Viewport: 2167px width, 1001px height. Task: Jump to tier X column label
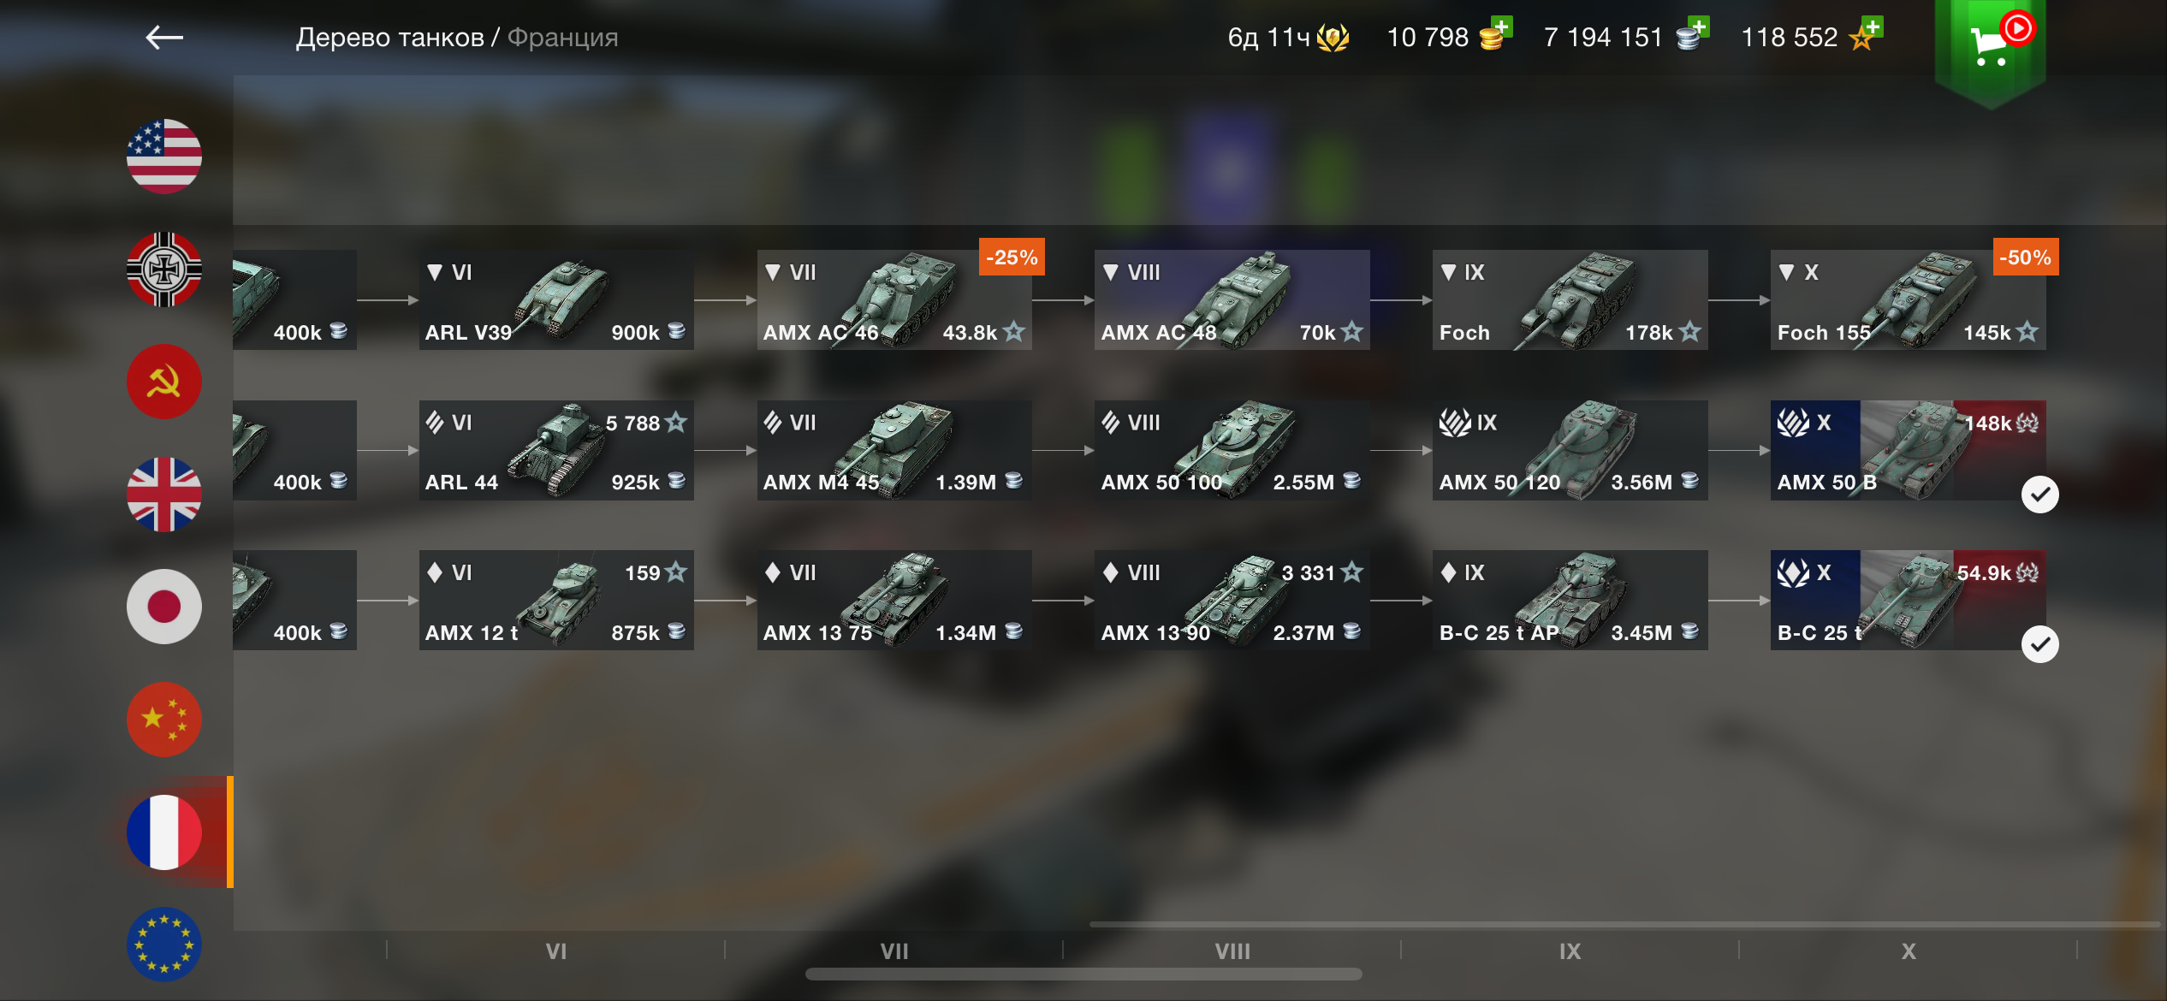click(x=1909, y=951)
